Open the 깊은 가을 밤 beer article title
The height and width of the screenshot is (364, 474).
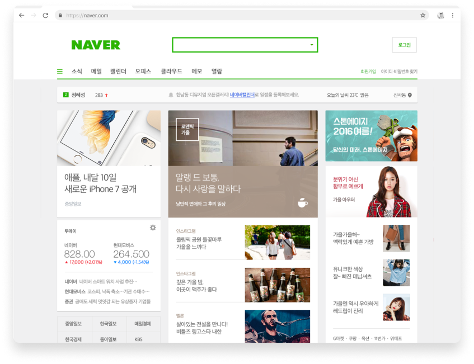point(196,286)
